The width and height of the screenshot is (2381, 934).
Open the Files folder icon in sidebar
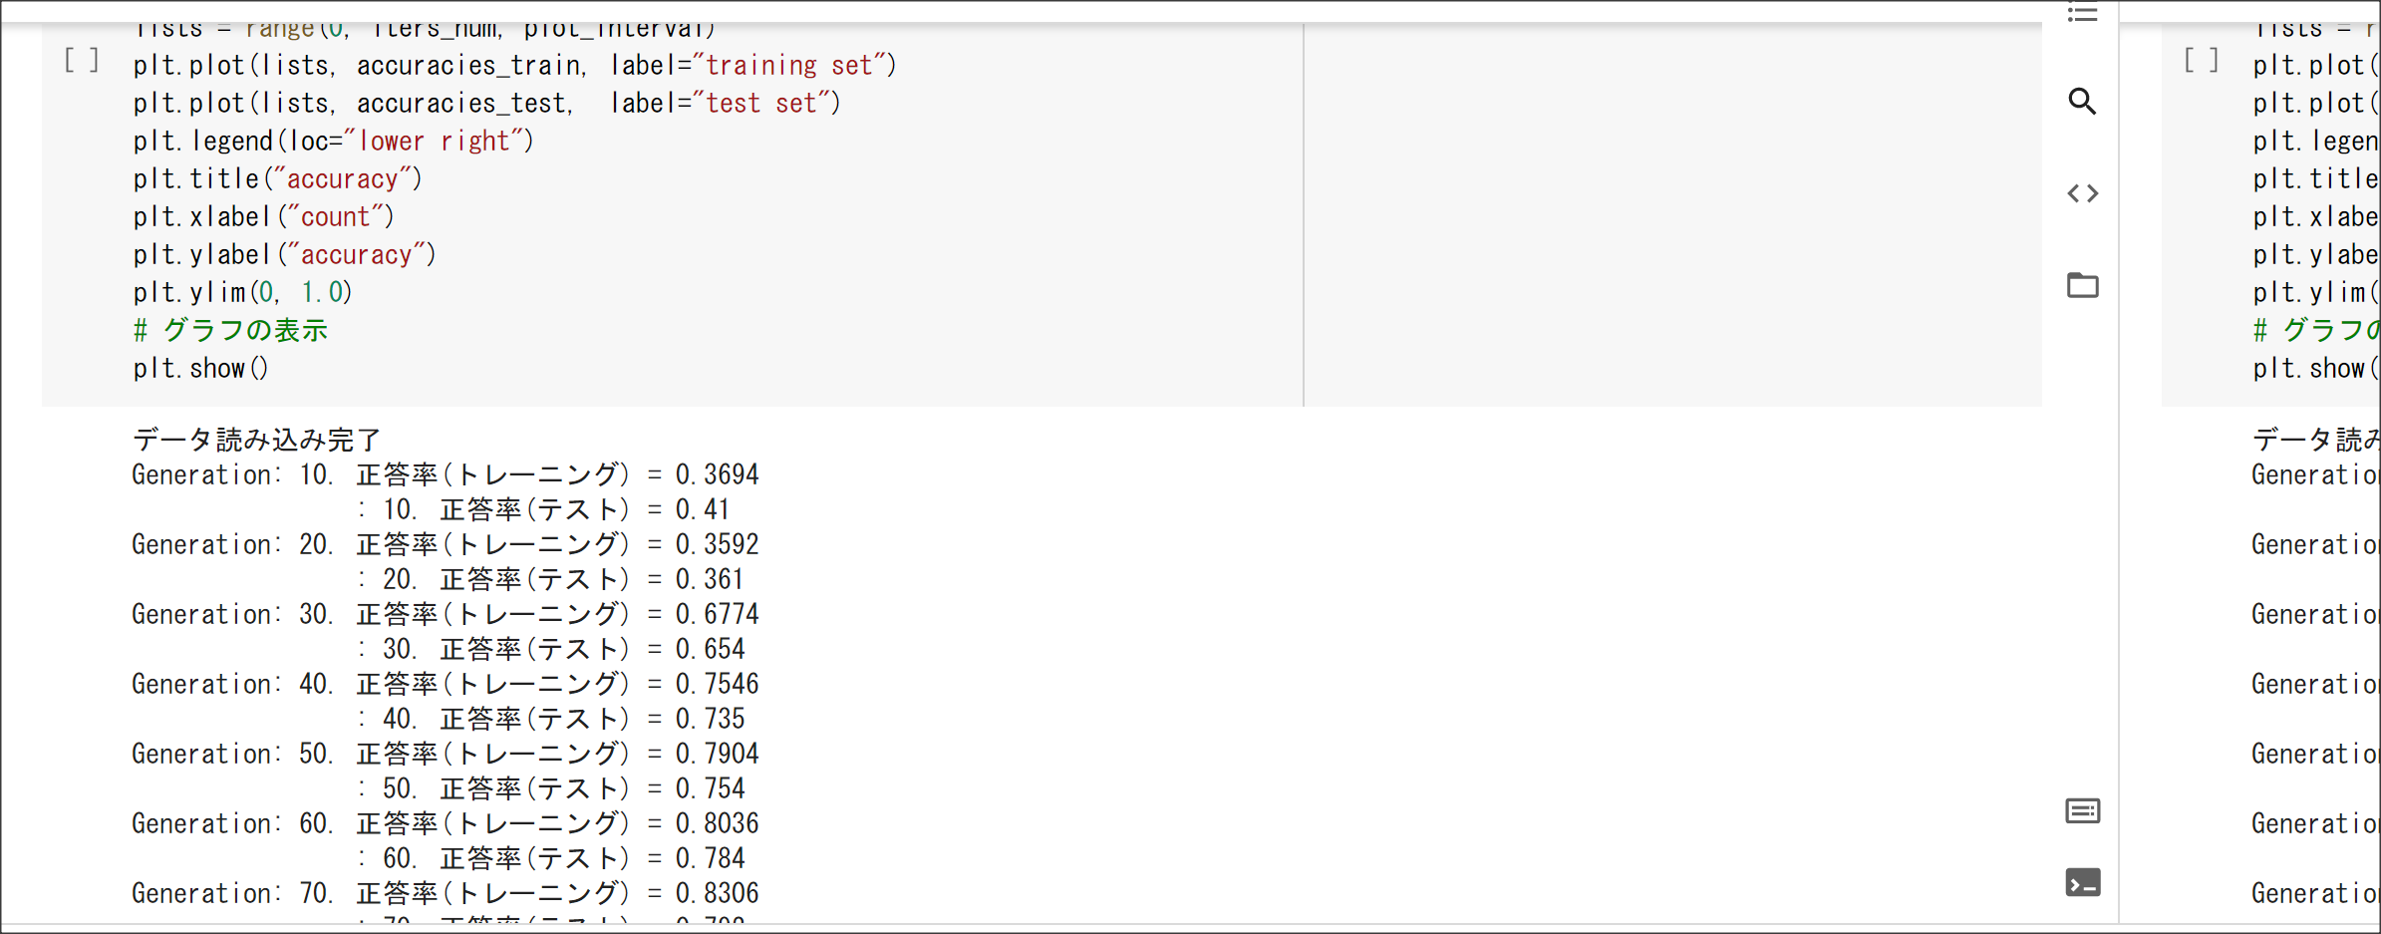2083,285
